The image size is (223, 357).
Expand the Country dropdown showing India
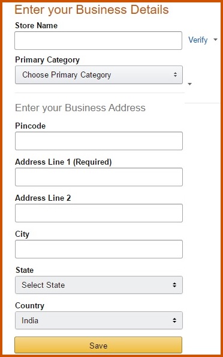tap(99, 320)
